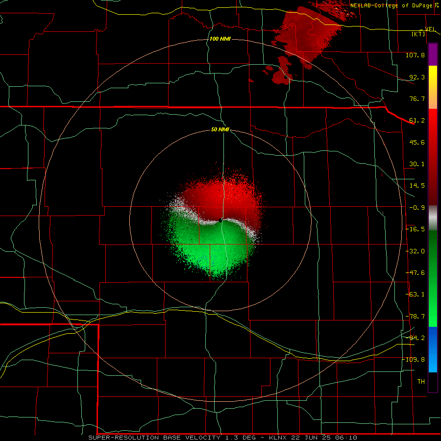This screenshot has width=441, height=441.
Task: Pick the blue segment of the color bar
Action: 433,349
